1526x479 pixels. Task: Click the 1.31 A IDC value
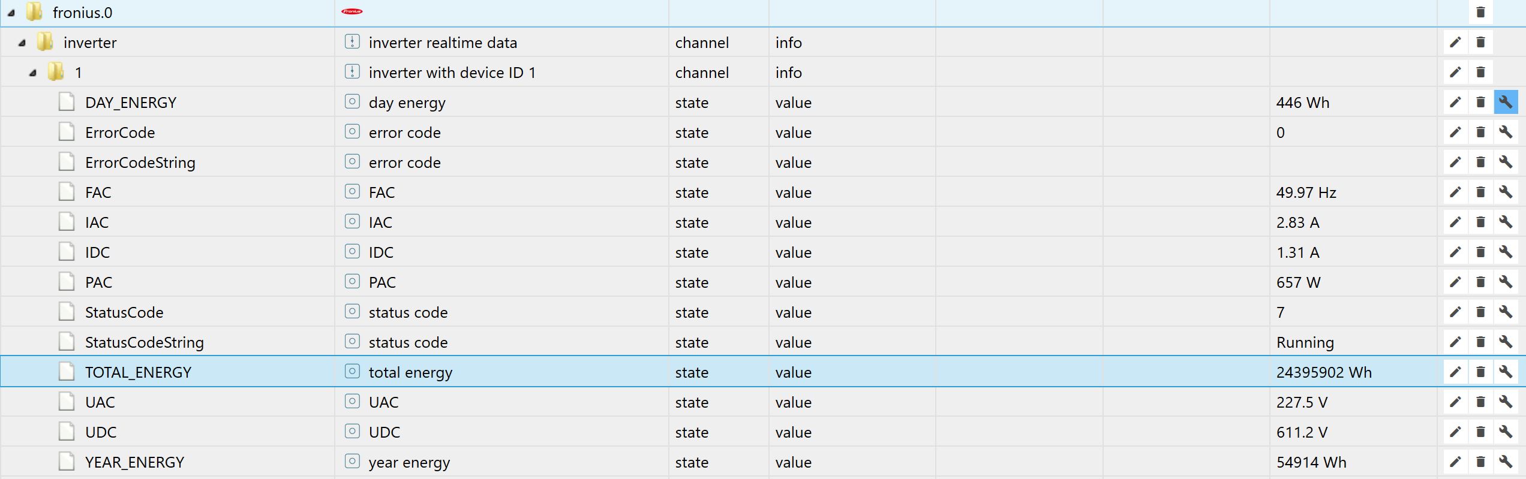point(1297,252)
